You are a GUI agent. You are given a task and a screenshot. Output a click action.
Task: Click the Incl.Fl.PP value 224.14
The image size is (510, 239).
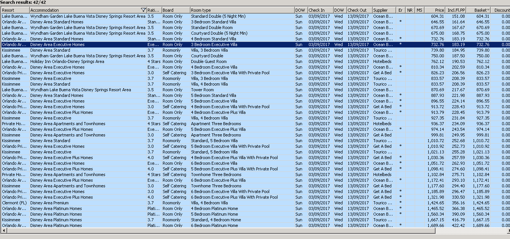pos(459,101)
